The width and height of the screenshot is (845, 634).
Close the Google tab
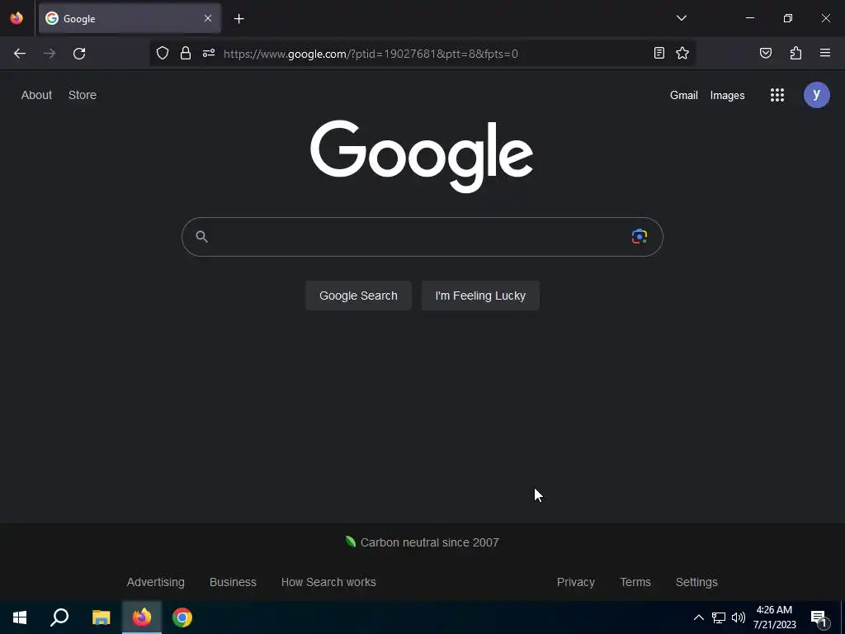coord(208,18)
